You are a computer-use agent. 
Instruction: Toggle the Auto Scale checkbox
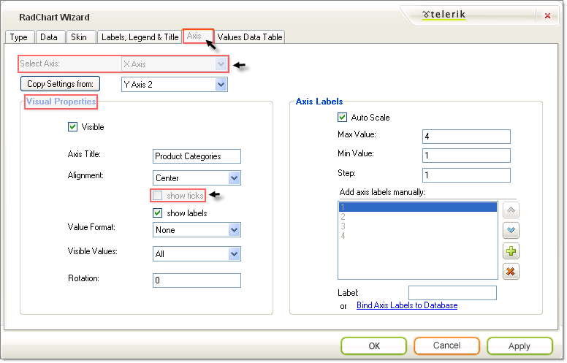coord(342,117)
